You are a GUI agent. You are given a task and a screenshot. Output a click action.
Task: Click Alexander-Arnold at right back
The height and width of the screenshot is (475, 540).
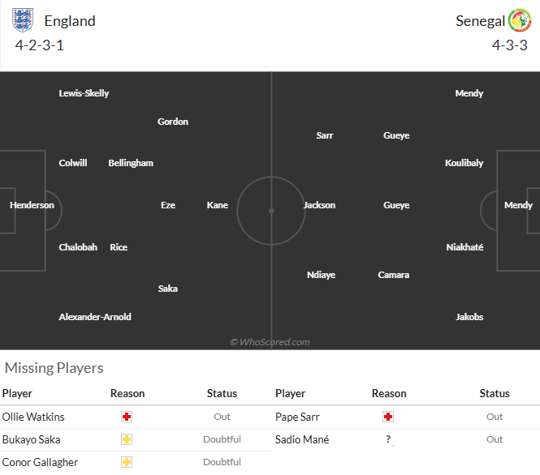(95, 317)
